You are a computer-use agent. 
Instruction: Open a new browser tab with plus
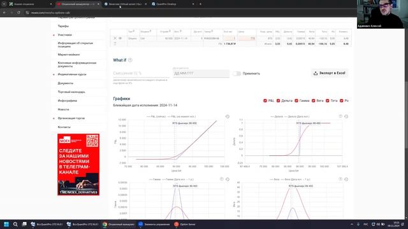pyautogui.click(x=200, y=4)
